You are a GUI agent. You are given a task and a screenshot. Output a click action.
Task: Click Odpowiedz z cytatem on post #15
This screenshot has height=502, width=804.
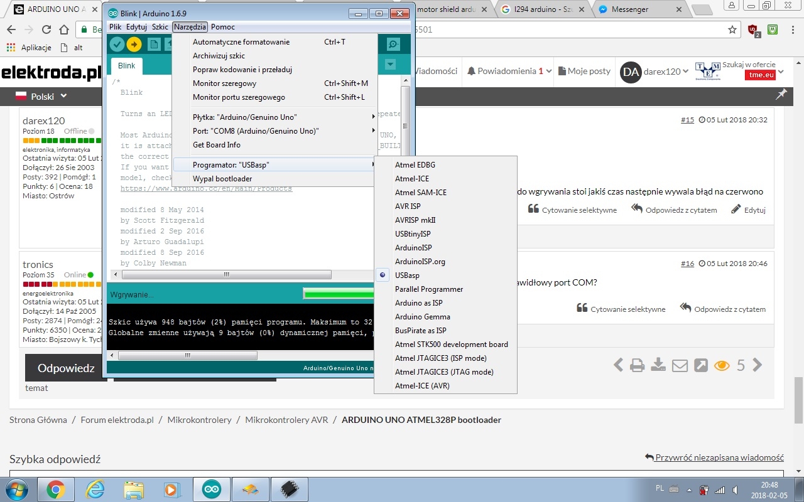pos(674,210)
